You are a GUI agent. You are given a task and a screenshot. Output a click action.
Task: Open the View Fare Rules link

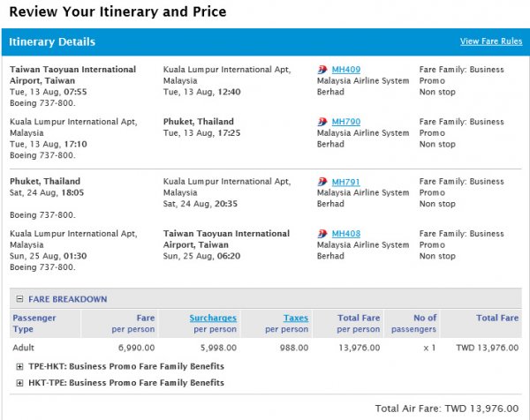click(490, 41)
